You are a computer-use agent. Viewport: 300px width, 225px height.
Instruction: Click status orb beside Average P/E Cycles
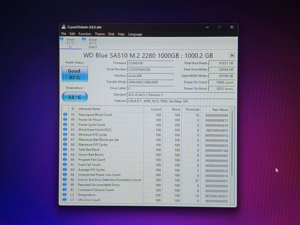[65, 169]
